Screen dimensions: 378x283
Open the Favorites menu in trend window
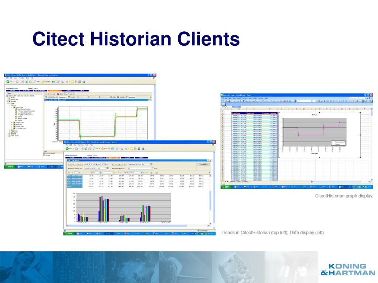(21, 78)
